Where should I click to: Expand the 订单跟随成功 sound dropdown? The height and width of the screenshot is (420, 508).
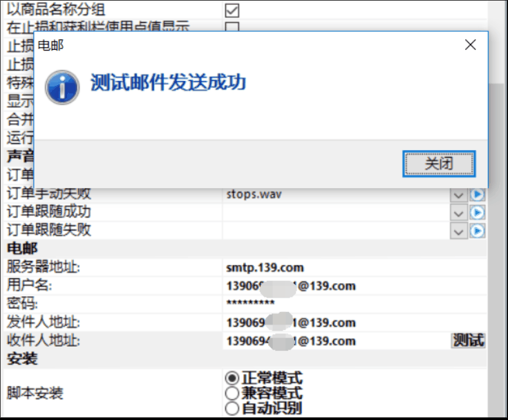[x=458, y=212]
